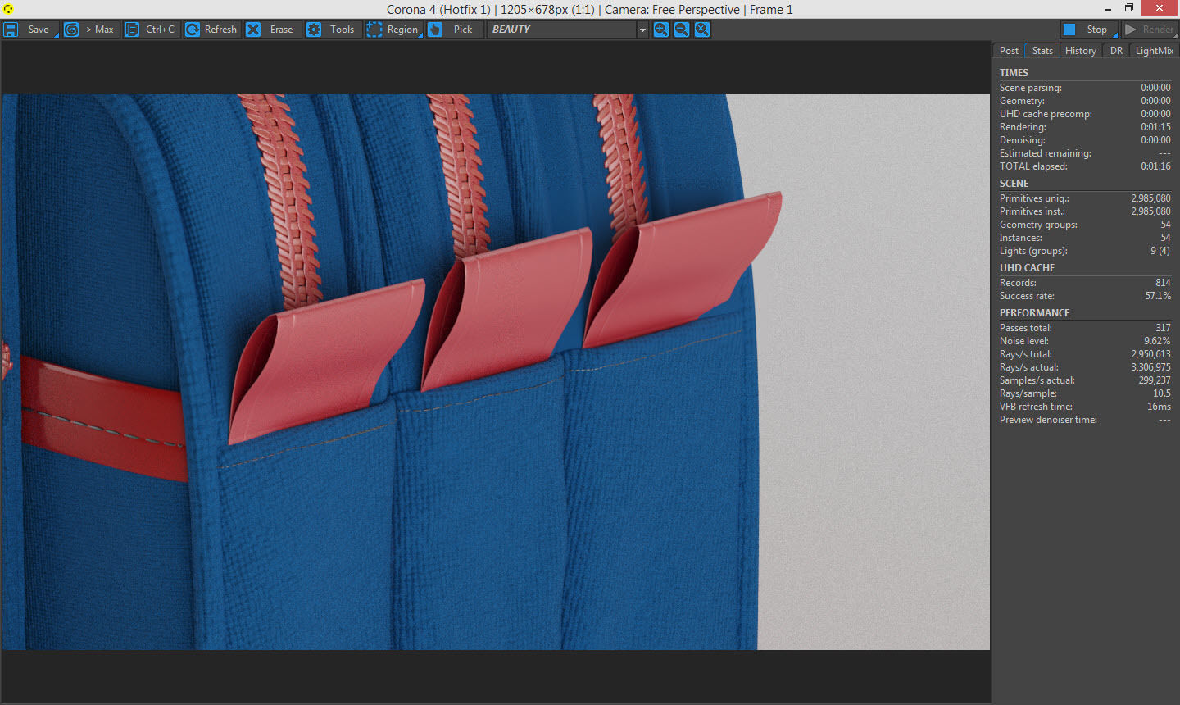Activate the Region render tool
This screenshot has width=1180, height=705.
394,30
